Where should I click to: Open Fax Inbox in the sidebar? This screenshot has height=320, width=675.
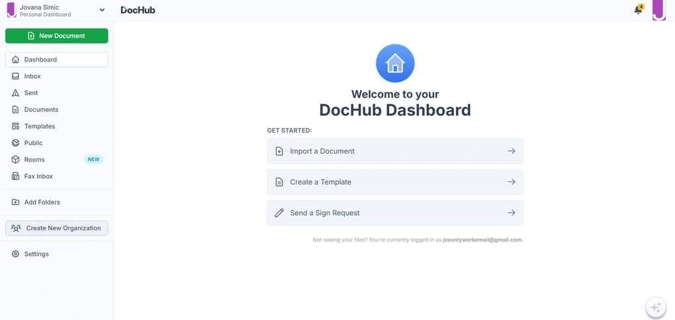click(x=57, y=176)
